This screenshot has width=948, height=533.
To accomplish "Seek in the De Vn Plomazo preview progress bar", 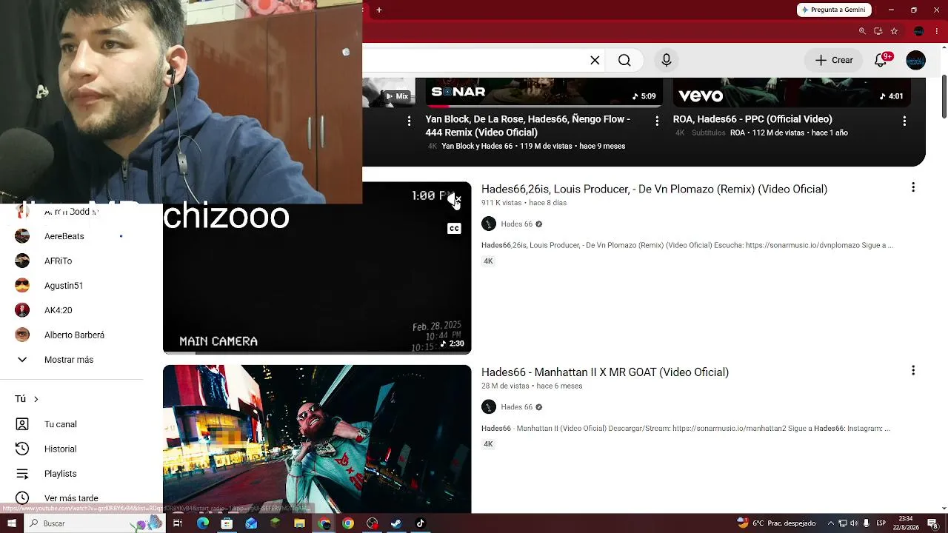I will coord(317,352).
